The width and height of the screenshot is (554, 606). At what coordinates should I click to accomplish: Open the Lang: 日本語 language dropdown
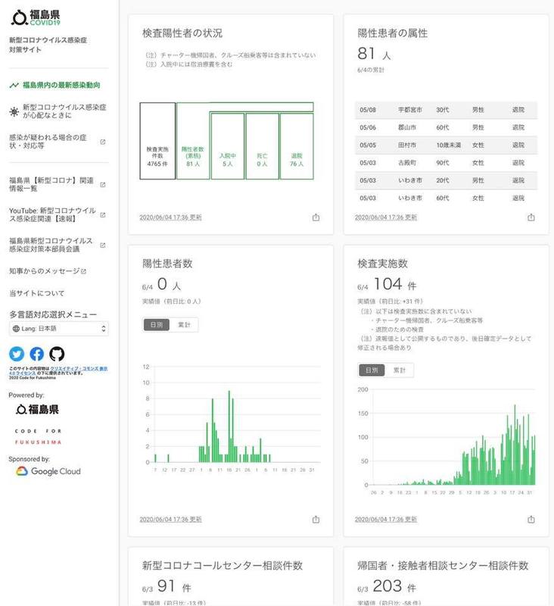59,329
